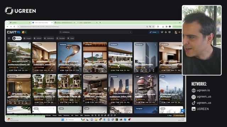Image resolution: width=227 pixels, height=127 pixels.
Task: Click browser forward arrow
Action: click(x=11, y=27)
